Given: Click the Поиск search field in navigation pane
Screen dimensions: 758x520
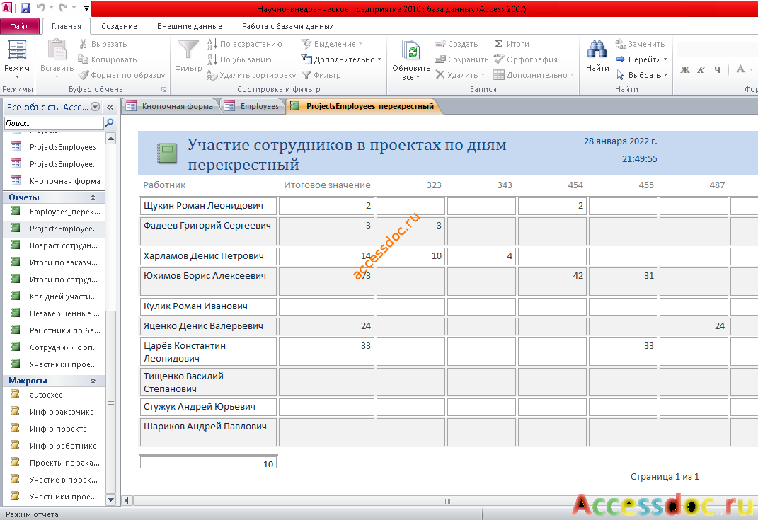Looking at the screenshot, I should coord(54,123).
